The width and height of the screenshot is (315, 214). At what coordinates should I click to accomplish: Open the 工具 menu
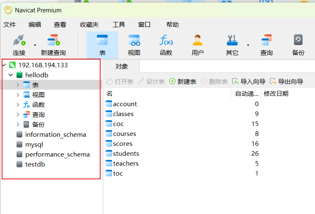pos(119,25)
